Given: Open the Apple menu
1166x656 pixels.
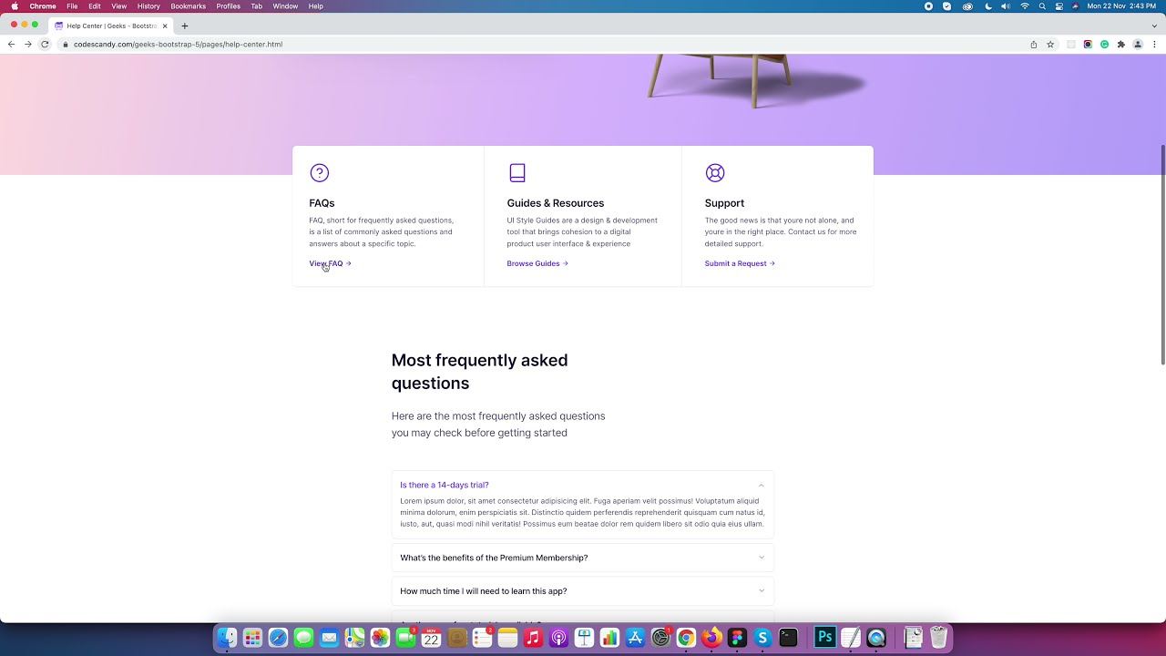Looking at the screenshot, I should (x=15, y=6).
